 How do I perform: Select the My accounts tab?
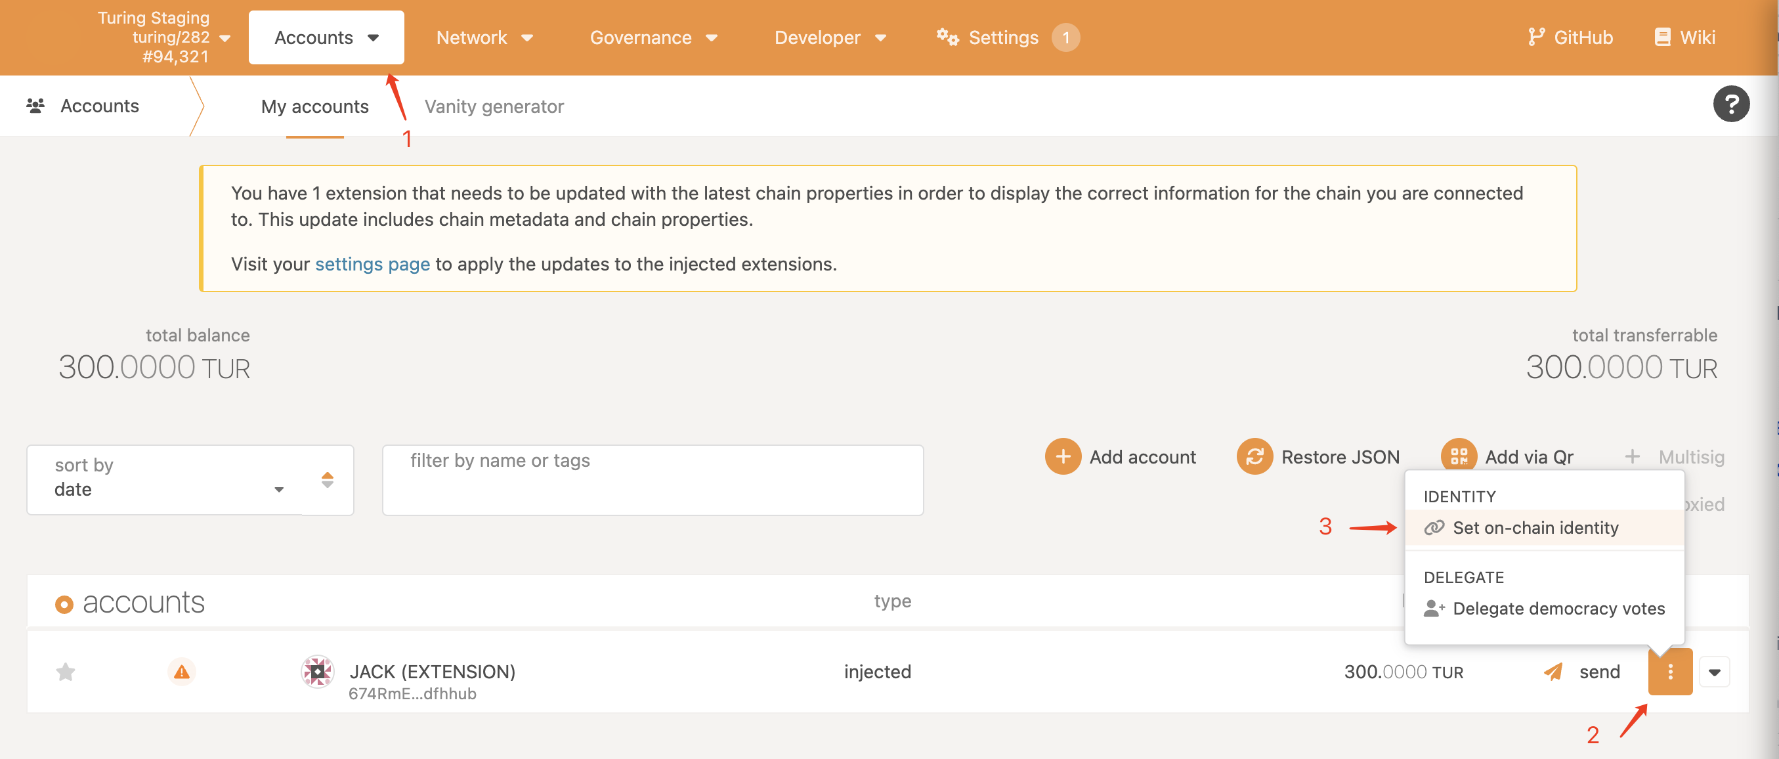pos(315,106)
